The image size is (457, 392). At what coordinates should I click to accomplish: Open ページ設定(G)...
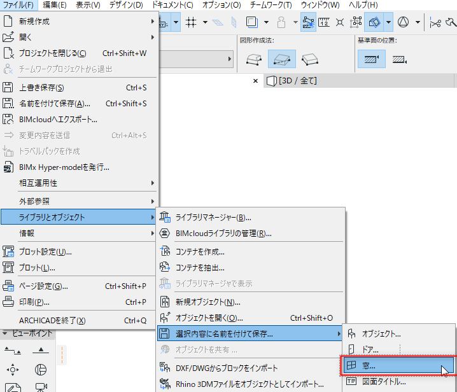(79, 286)
